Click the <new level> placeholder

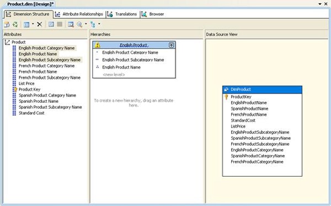114,75
